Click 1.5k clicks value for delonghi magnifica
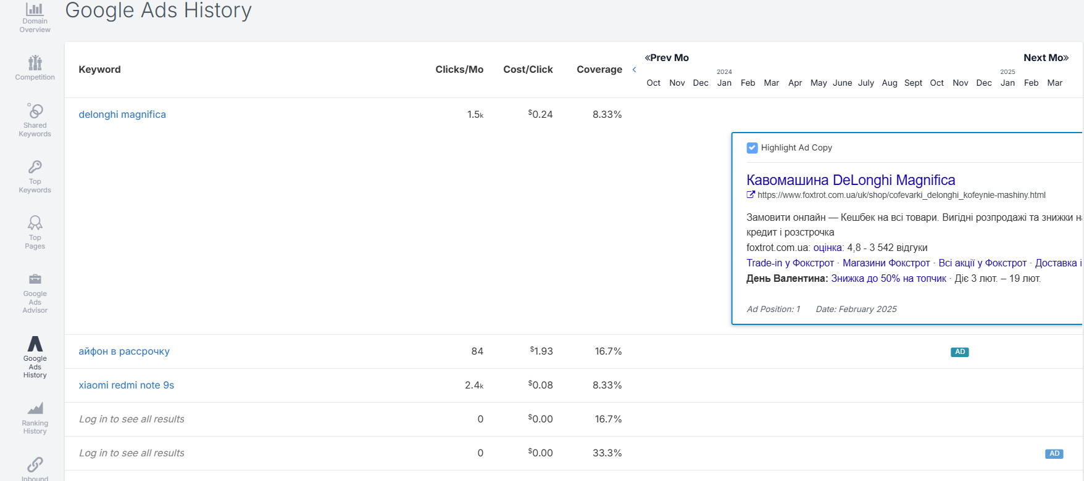The image size is (1084, 481). pyautogui.click(x=475, y=115)
